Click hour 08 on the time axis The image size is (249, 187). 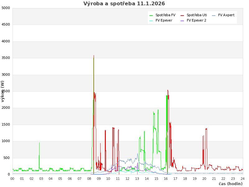pyautogui.click(x=89, y=179)
